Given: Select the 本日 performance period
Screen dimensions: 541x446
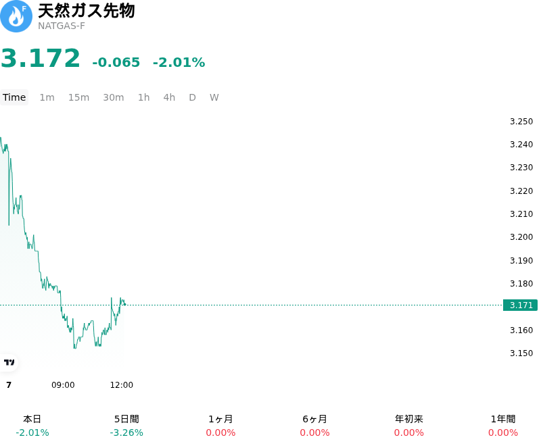Looking at the screenshot, I should point(32,426).
